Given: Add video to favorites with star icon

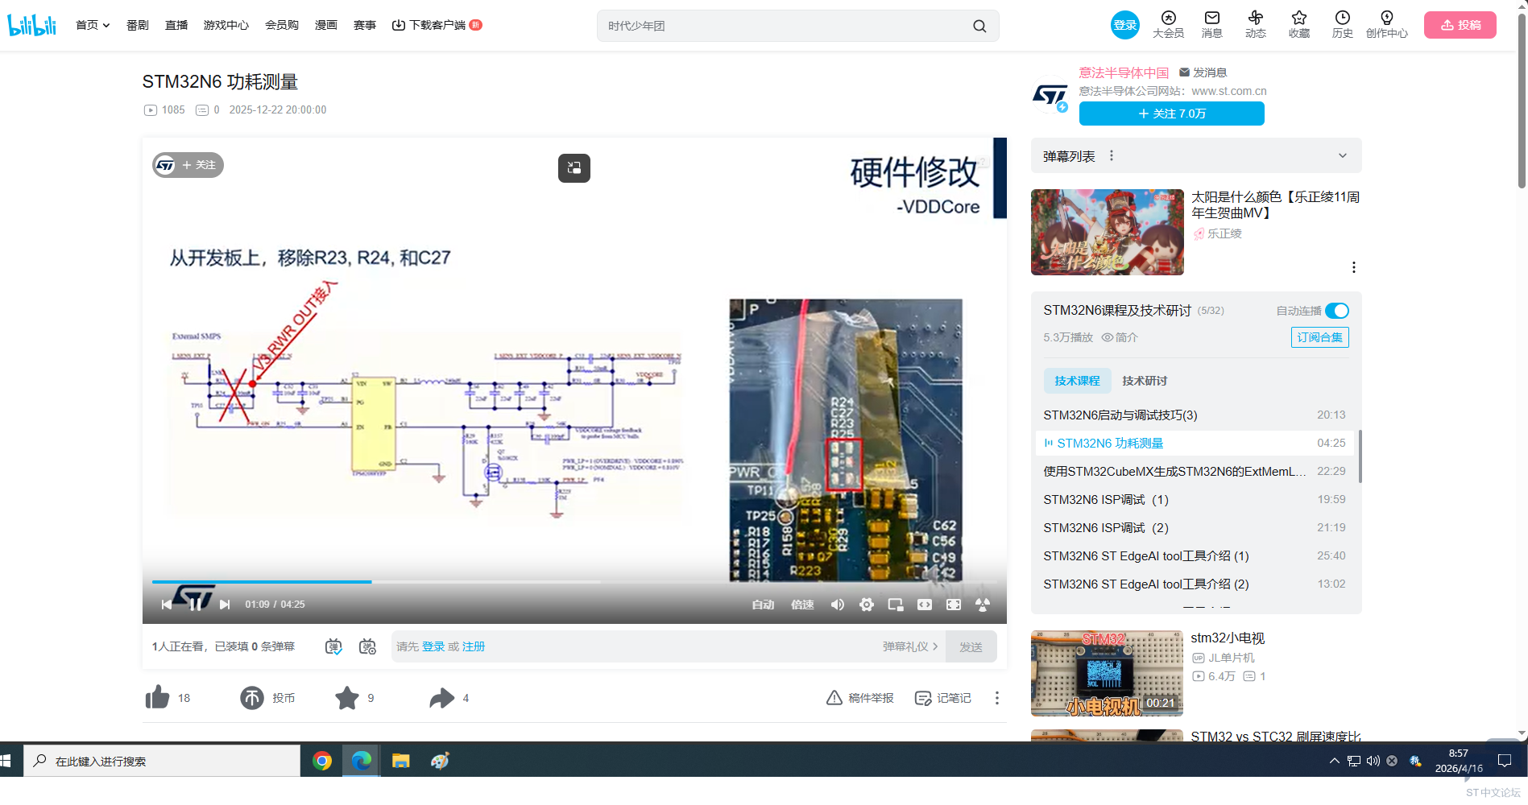Looking at the screenshot, I should pos(347,697).
